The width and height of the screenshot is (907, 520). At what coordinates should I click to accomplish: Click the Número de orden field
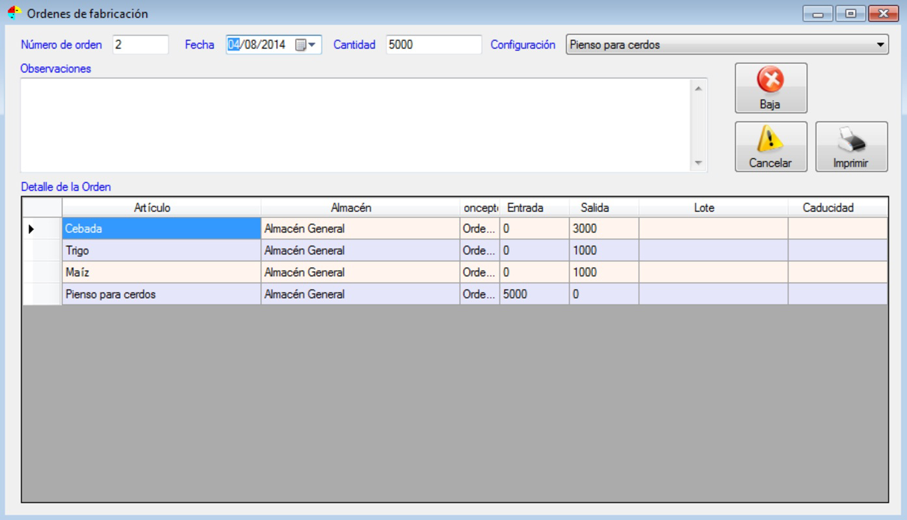tap(140, 45)
